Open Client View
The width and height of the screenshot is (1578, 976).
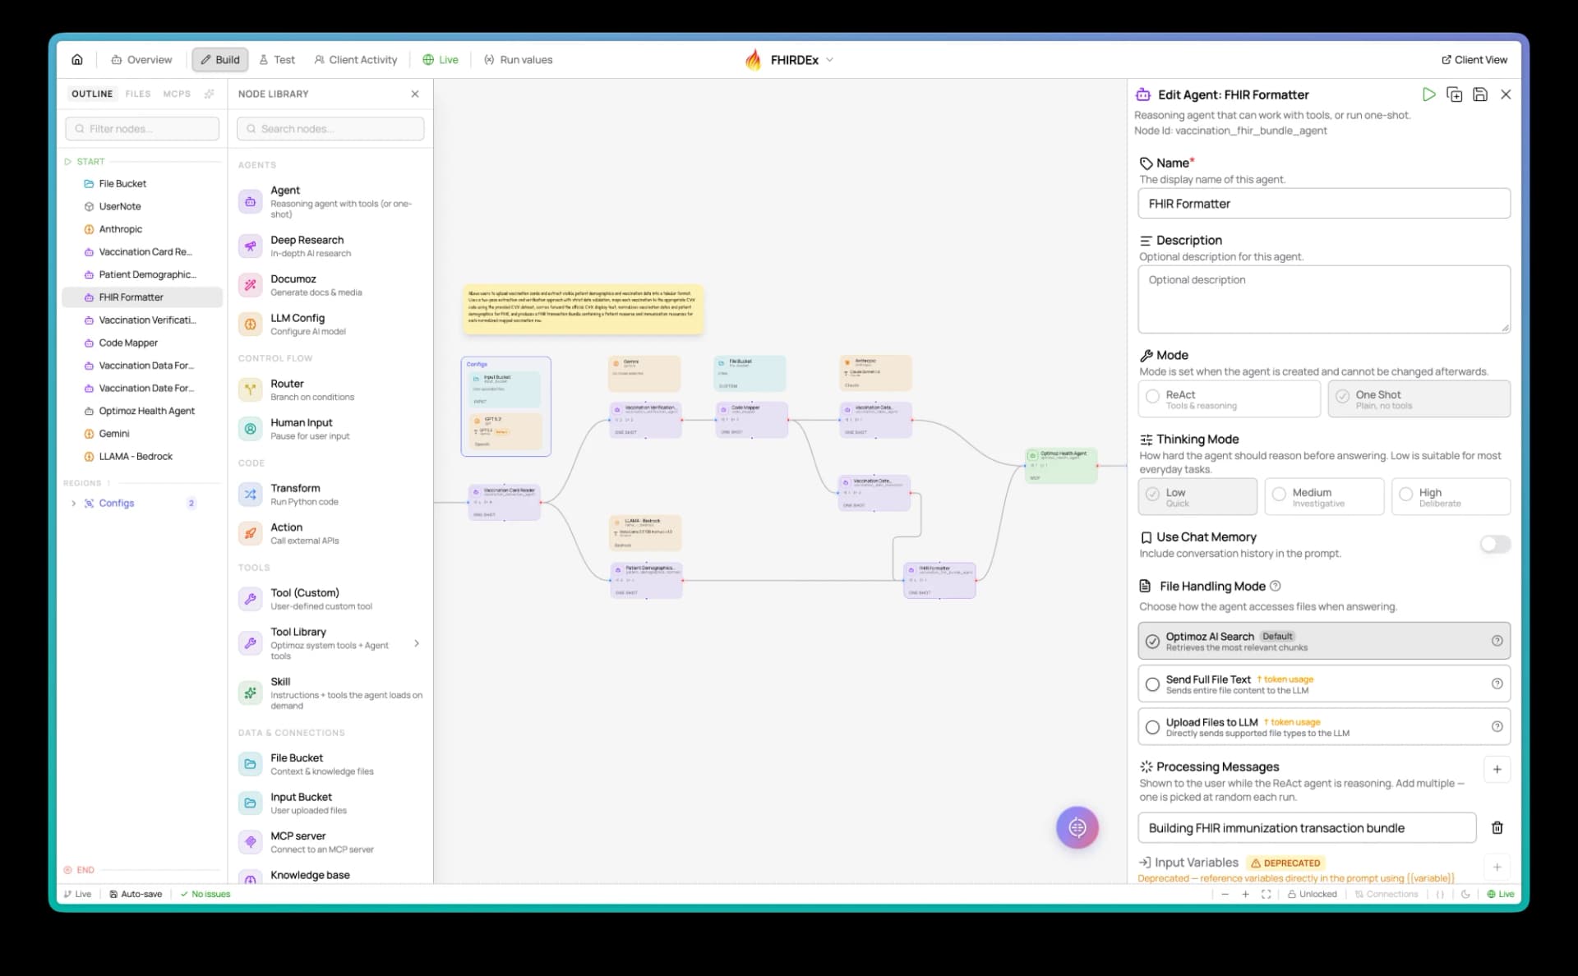[1474, 59]
